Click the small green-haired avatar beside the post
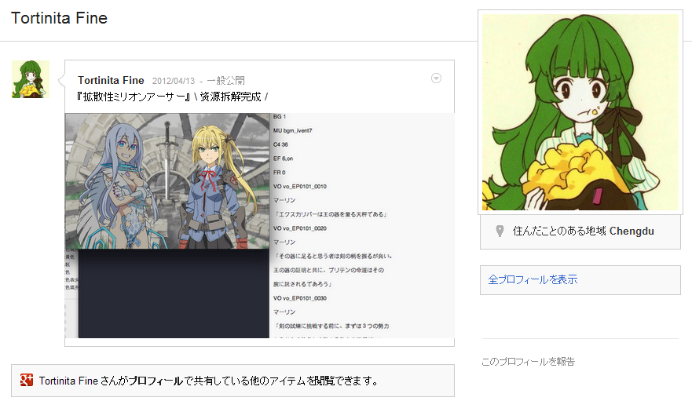 point(31,79)
